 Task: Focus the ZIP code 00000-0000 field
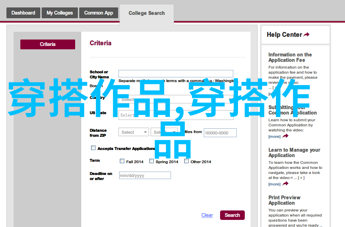pos(220,133)
